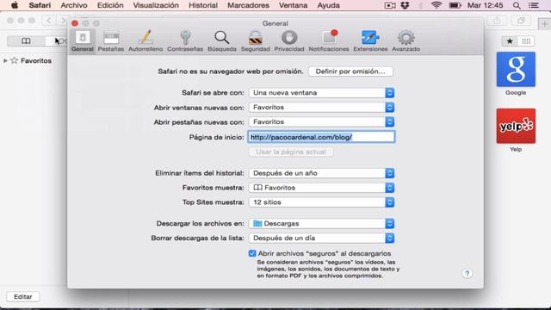The width and height of the screenshot is (551, 310).
Task: Open Top Sites muestra dropdown
Action: coord(321,202)
